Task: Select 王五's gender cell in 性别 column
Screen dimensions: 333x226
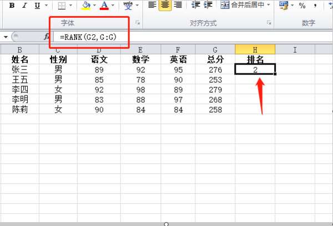Action: coord(58,79)
